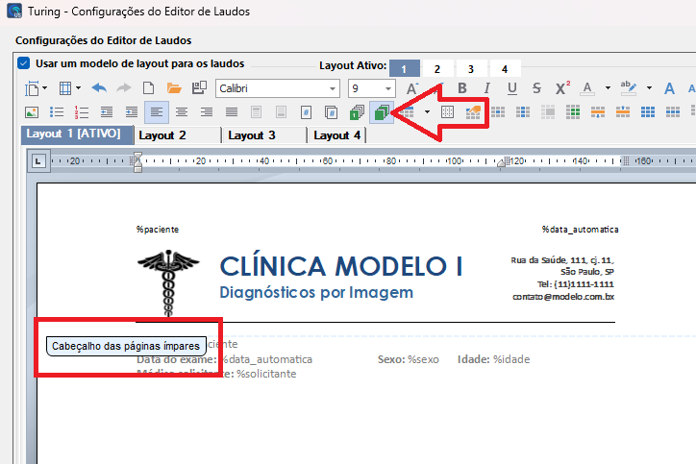
Task: Set active layout to 2
Action: pos(437,68)
